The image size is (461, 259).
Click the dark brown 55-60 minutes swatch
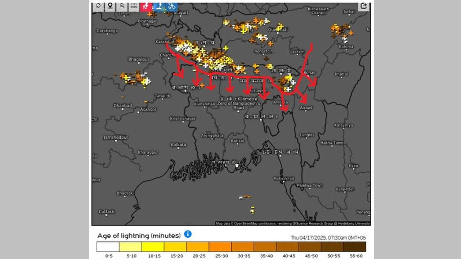pyautogui.click(x=355, y=247)
